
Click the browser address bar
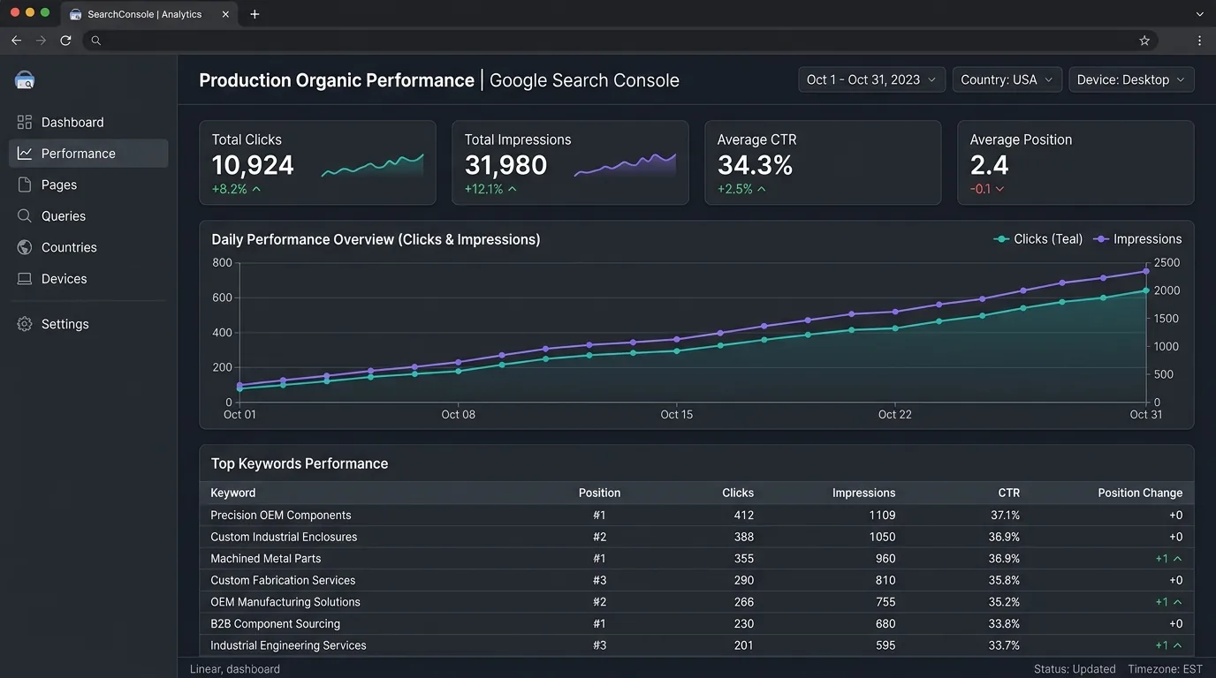tap(619, 41)
